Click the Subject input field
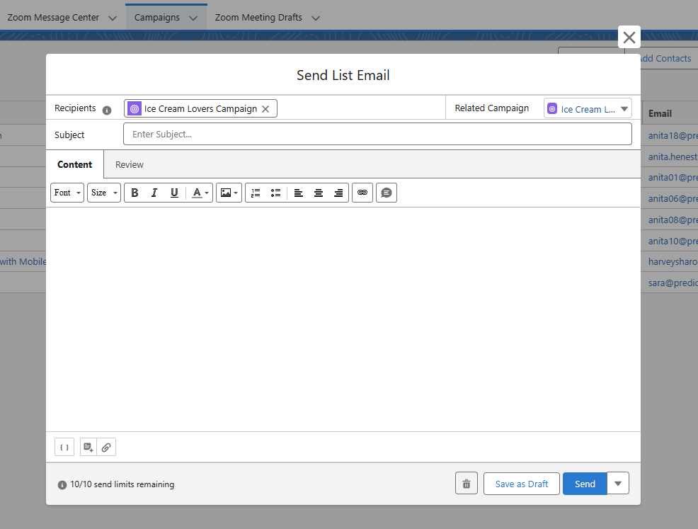This screenshot has width=698, height=529. point(377,134)
